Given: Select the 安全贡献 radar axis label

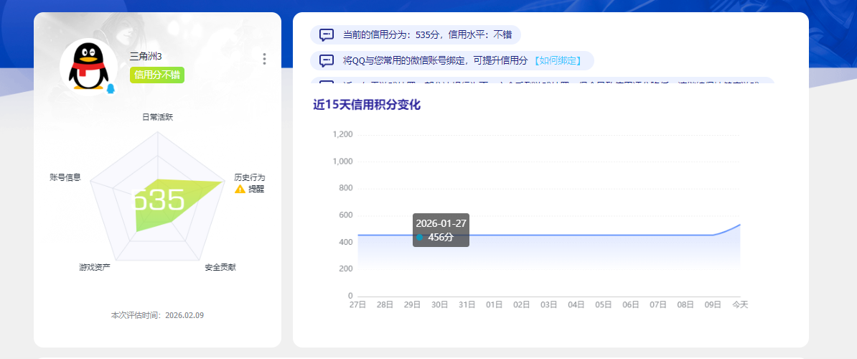Looking at the screenshot, I should pyautogui.click(x=220, y=267).
